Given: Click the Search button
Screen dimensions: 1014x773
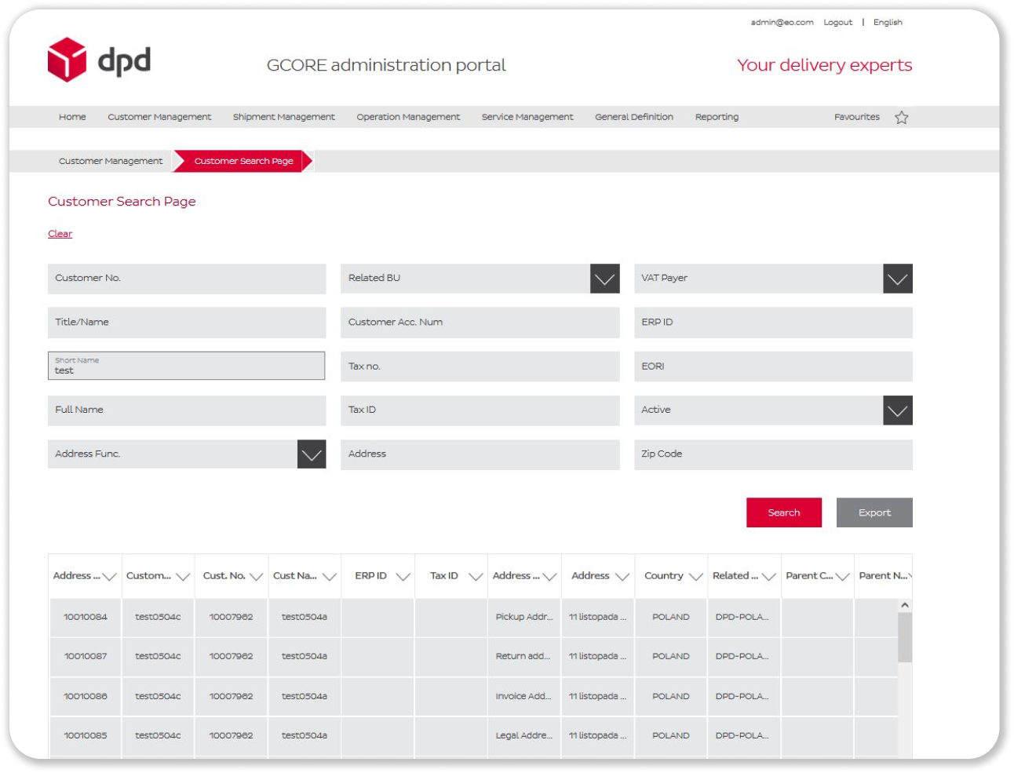Looking at the screenshot, I should (x=784, y=512).
